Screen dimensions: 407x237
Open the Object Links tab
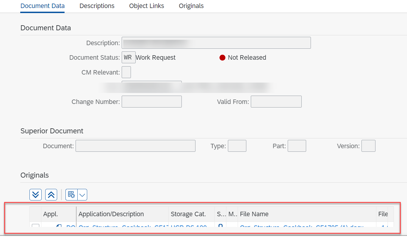pos(147,6)
